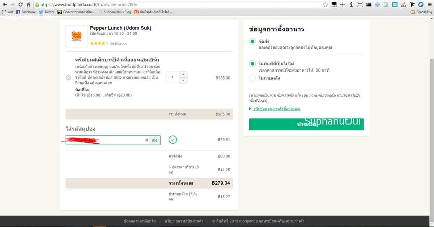
Task: Click the green coupon checkmark icon
Action: tap(173, 140)
